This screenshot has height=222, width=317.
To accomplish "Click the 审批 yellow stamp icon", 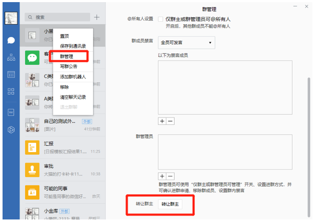I will tap(32, 170).
